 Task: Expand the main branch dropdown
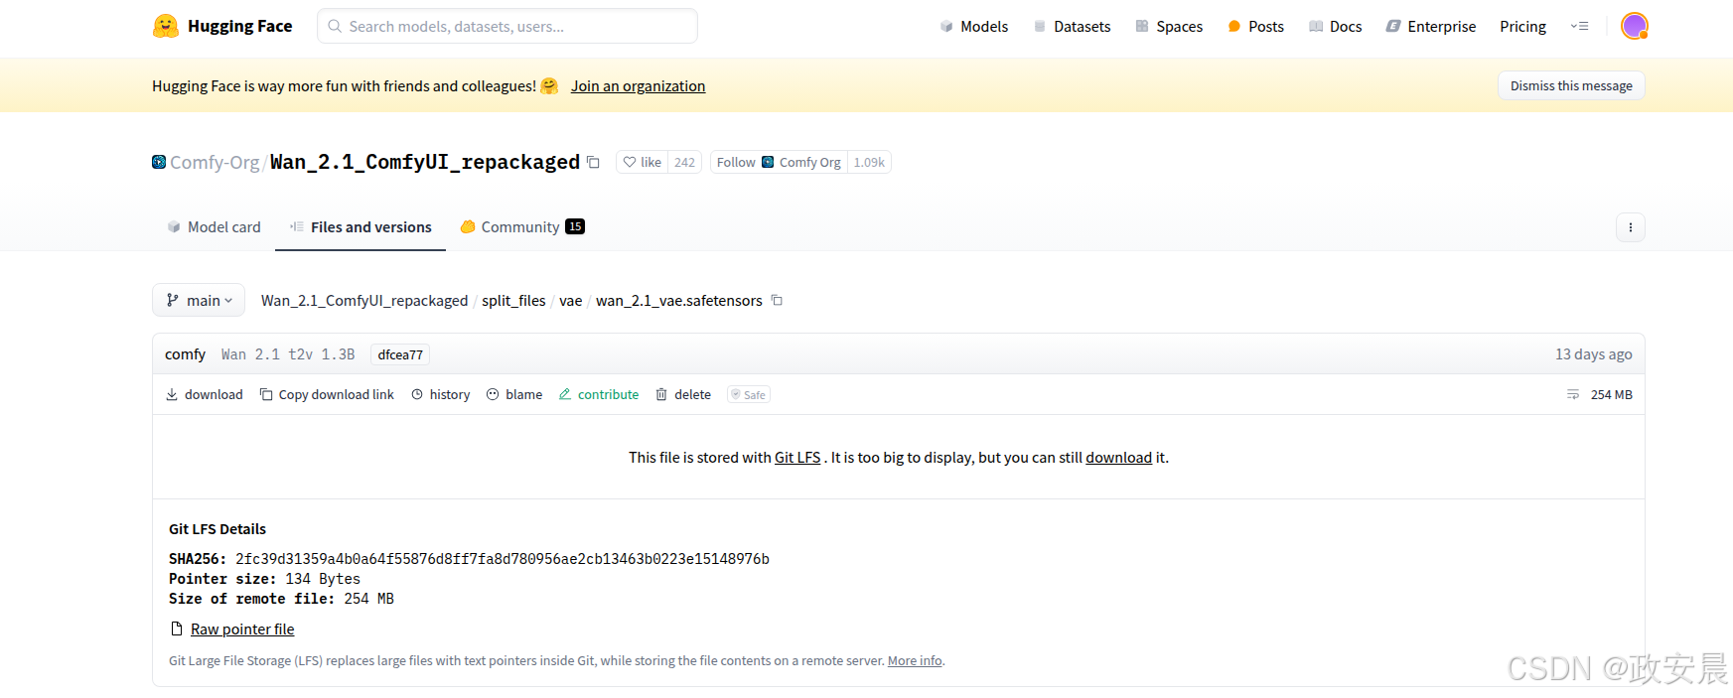(199, 300)
